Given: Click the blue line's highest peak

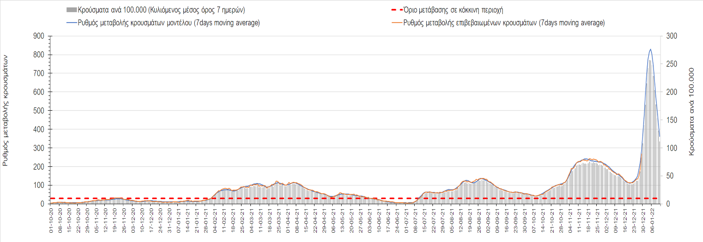Looking at the screenshot, I should [651, 49].
